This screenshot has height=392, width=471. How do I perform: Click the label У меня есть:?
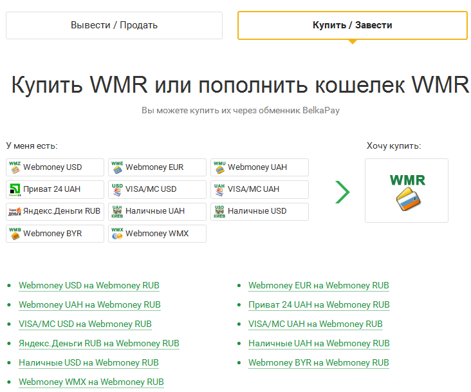[32, 146]
